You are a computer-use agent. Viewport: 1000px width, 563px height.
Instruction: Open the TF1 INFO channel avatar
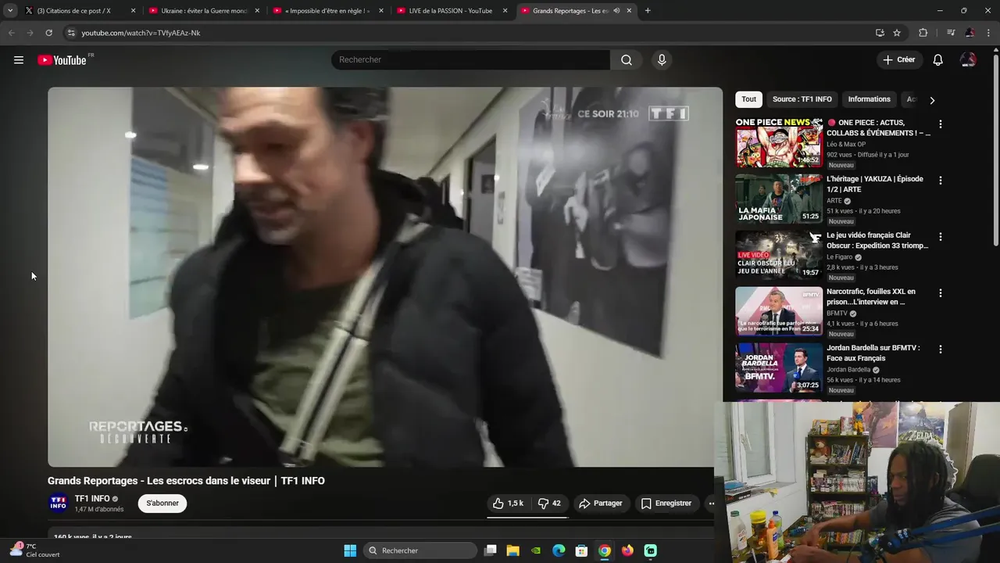pos(59,503)
